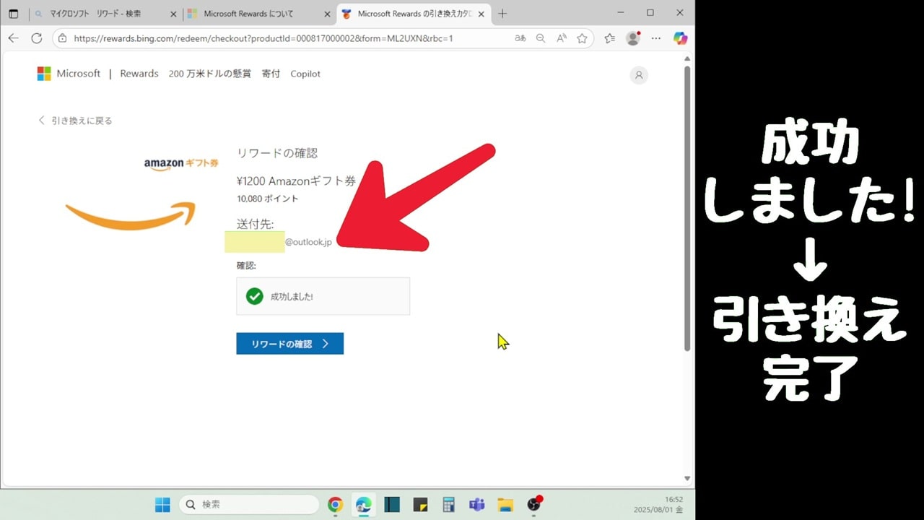Minimize the Edge browser window
924x520 pixels.
tap(619, 13)
